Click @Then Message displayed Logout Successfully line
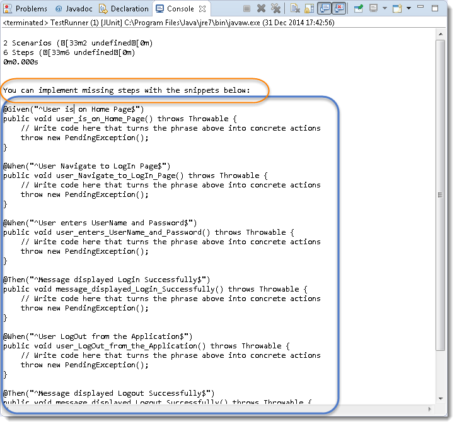 [x=108, y=394]
